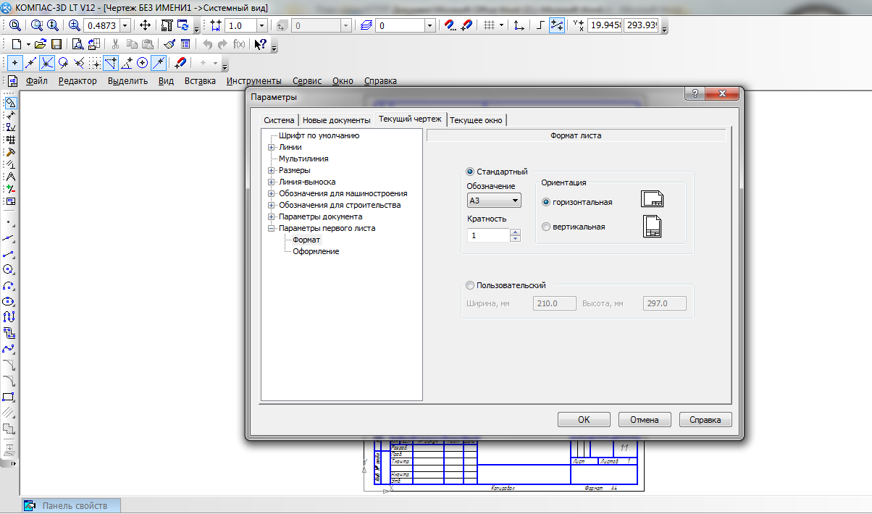This screenshot has height=514, width=872.
Task: Click the local coordinate system axes icon
Action: tap(519, 25)
